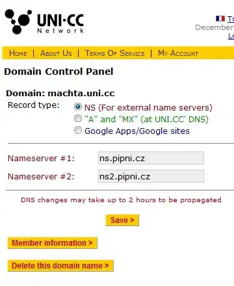This screenshot has height=286, width=234.
Task: Select NS external name servers radio
Action: 78,107
